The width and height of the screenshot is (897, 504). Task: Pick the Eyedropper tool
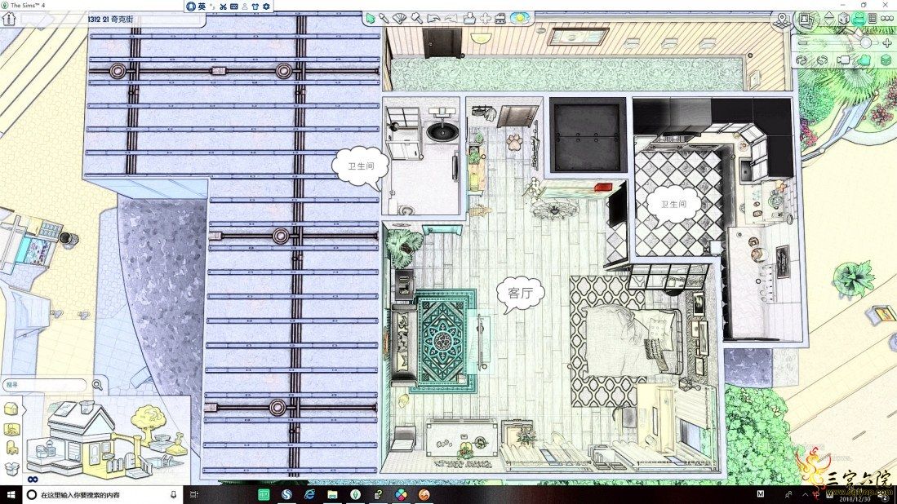384,18
